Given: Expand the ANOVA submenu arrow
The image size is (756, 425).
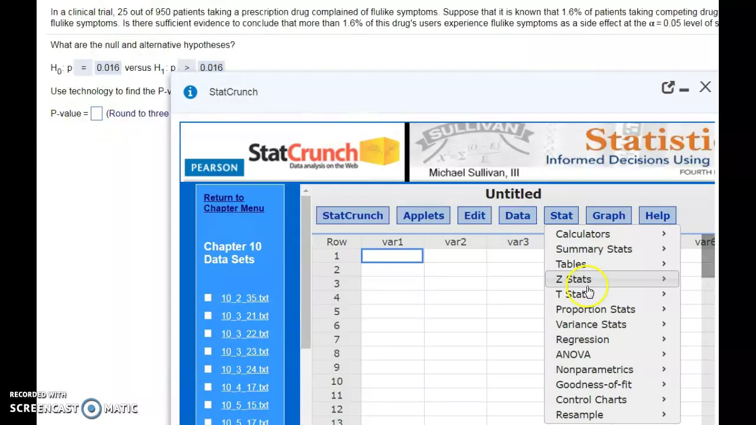Looking at the screenshot, I should 664,354.
